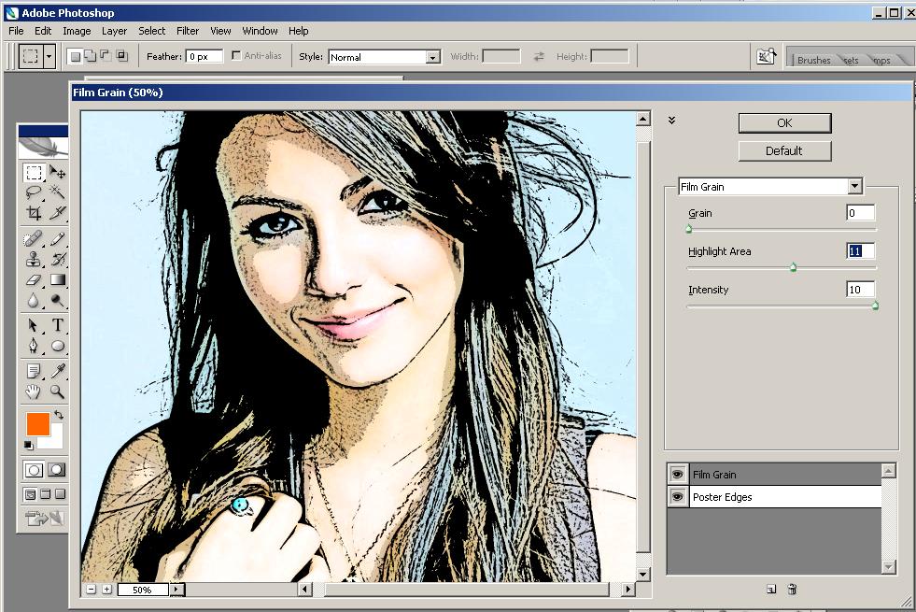Pick the Magic Wand tool

57,193
